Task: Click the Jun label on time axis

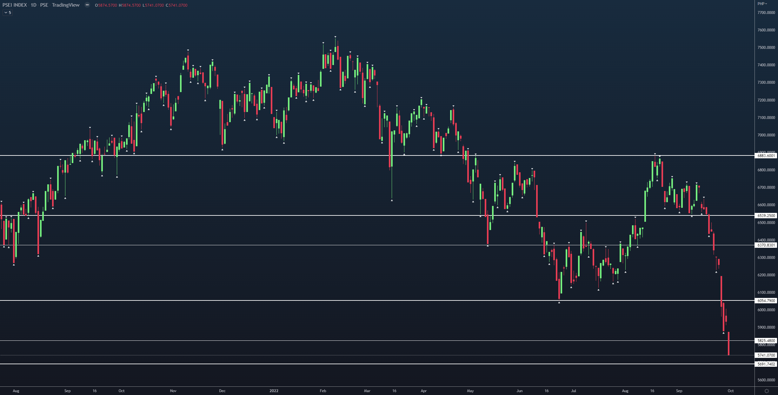Action: pyautogui.click(x=519, y=391)
